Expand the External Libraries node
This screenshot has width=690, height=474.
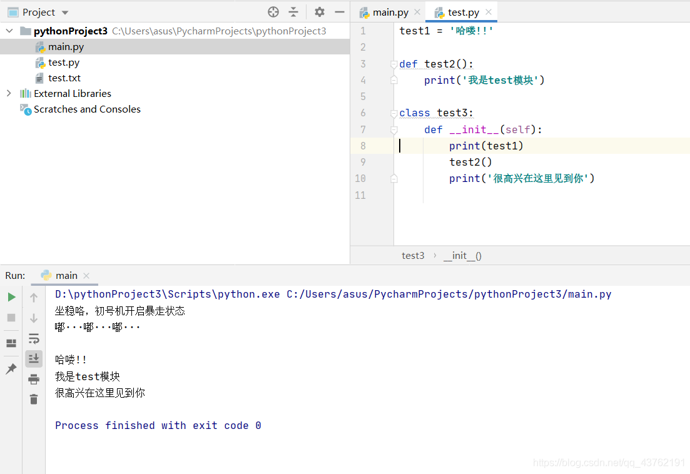9,93
